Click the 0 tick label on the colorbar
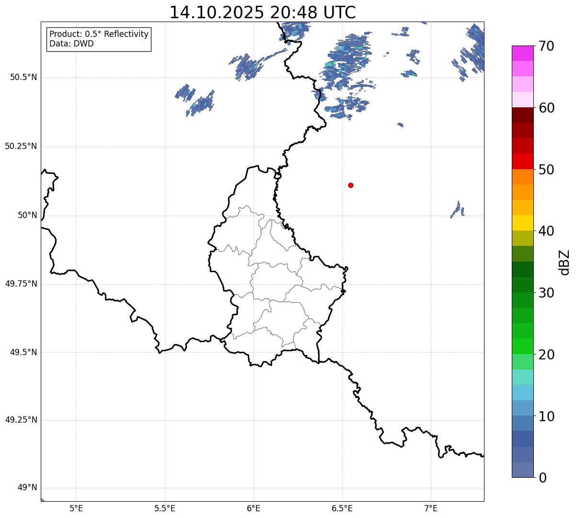576x518 pixels. pyautogui.click(x=542, y=478)
